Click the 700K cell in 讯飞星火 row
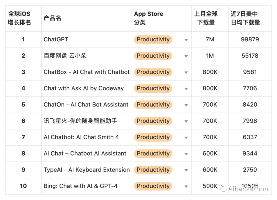277x200 pixels. tap(210, 121)
